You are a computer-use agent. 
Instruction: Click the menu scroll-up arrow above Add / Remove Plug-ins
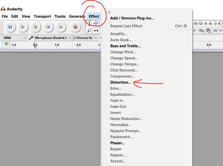[x=109, y=12]
